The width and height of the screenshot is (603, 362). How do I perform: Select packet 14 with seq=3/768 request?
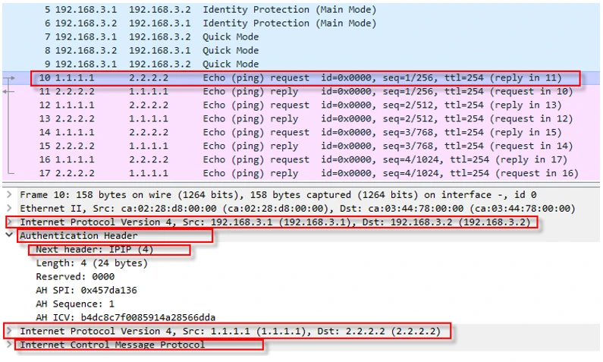(303, 133)
